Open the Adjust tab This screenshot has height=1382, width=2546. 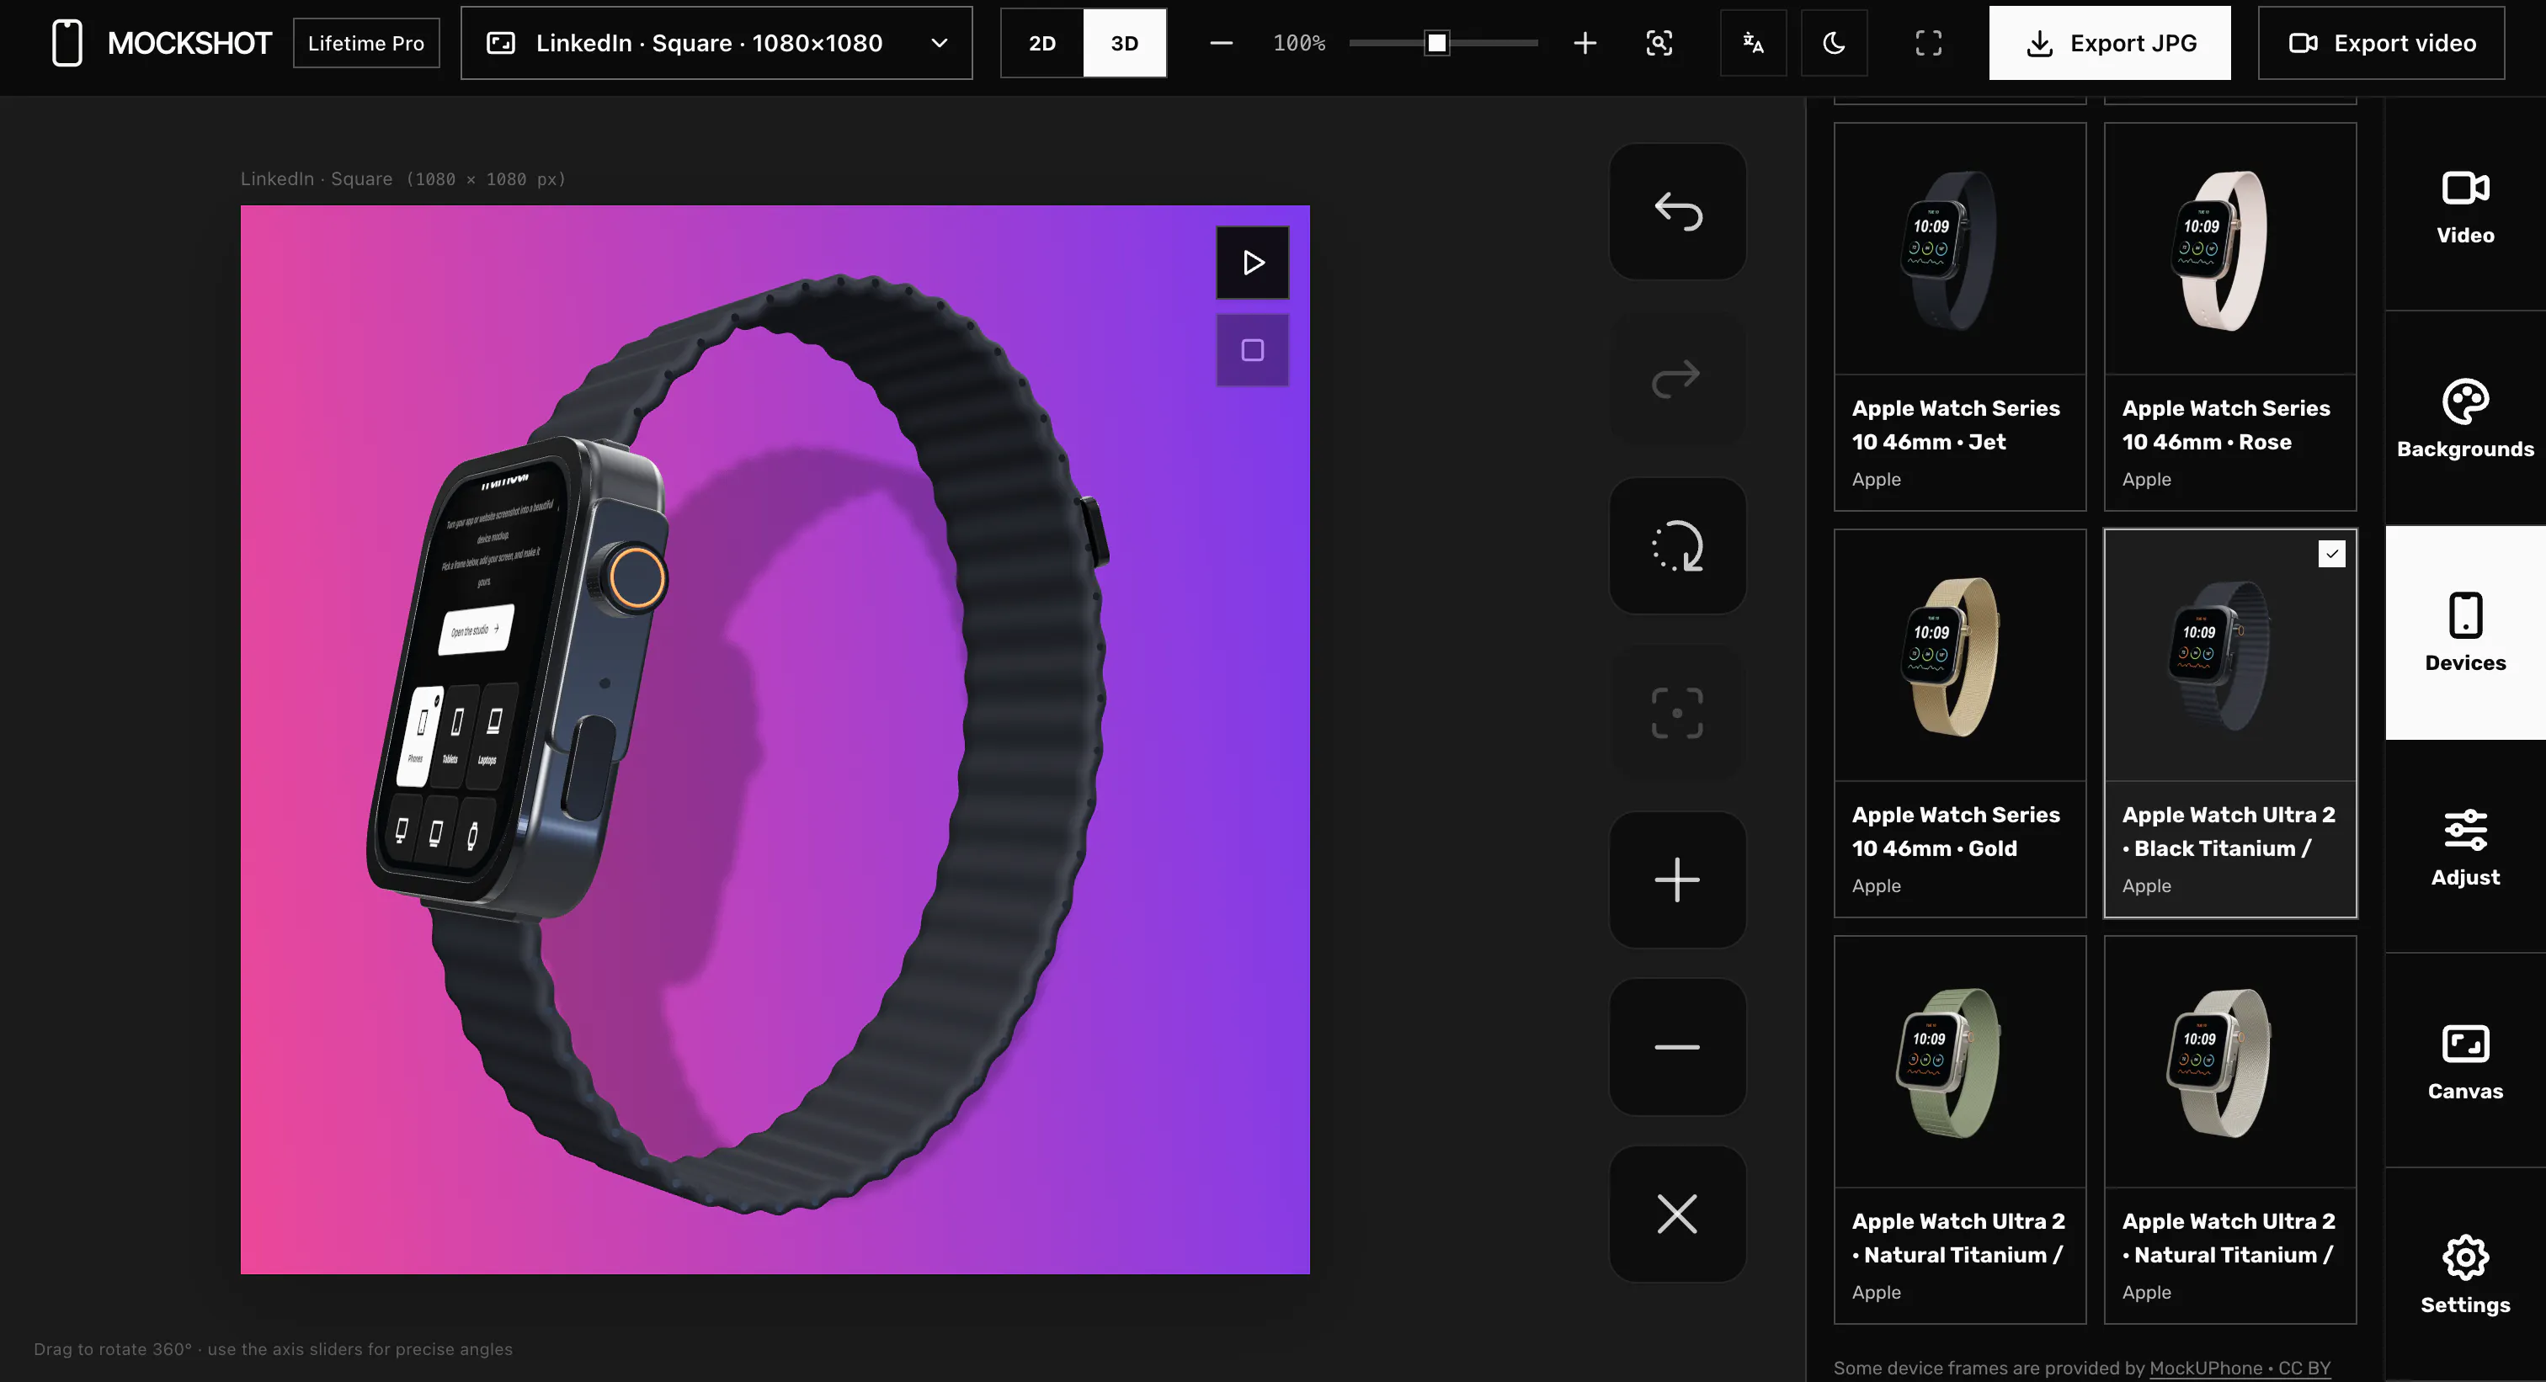pos(2465,847)
